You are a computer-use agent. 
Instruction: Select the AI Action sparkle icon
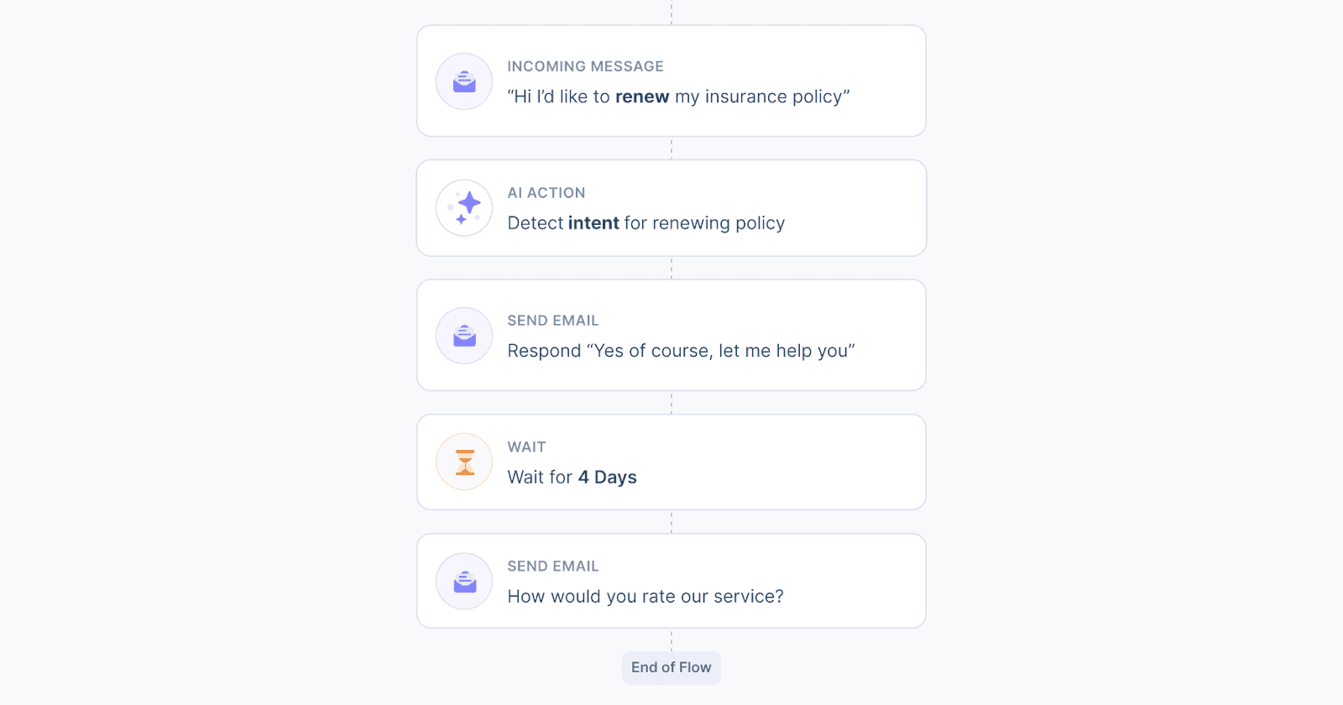click(x=464, y=208)
